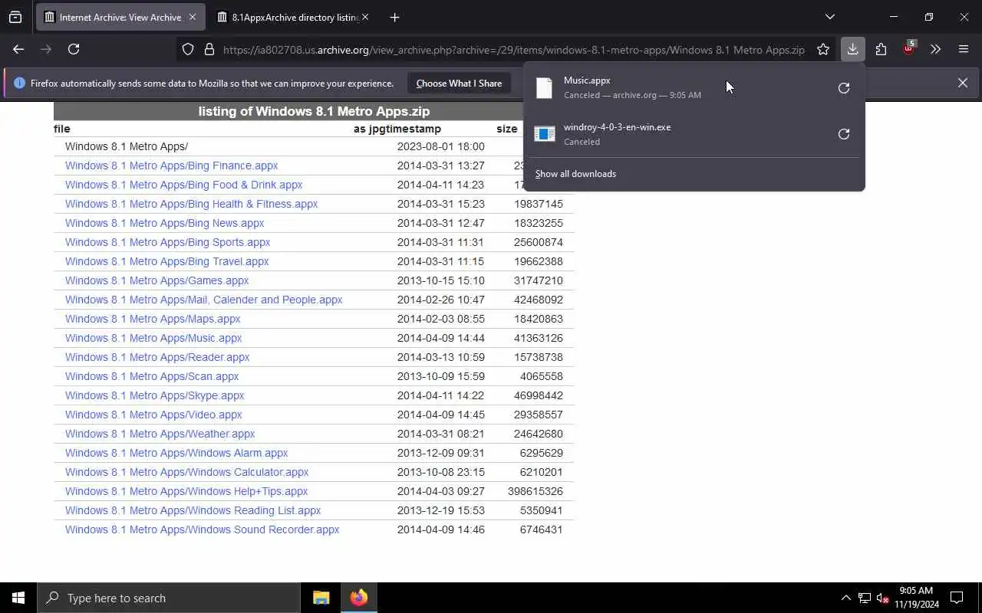Image resolution: width=982 pixels, height=613 pixels.
Task: Select Internet Archive: View Archive tab
Action: (x=120, y=17)
